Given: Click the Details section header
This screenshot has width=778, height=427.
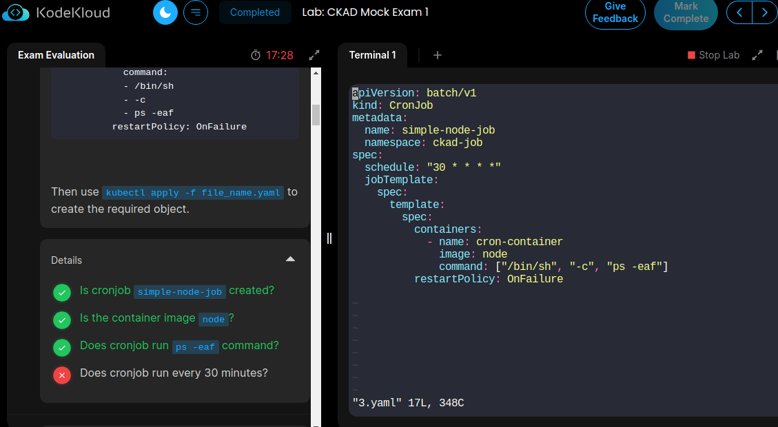Looking at the screenshot, I should [174, 260].
